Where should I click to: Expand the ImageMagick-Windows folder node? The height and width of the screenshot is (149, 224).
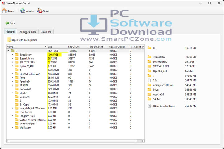point(12,108)
